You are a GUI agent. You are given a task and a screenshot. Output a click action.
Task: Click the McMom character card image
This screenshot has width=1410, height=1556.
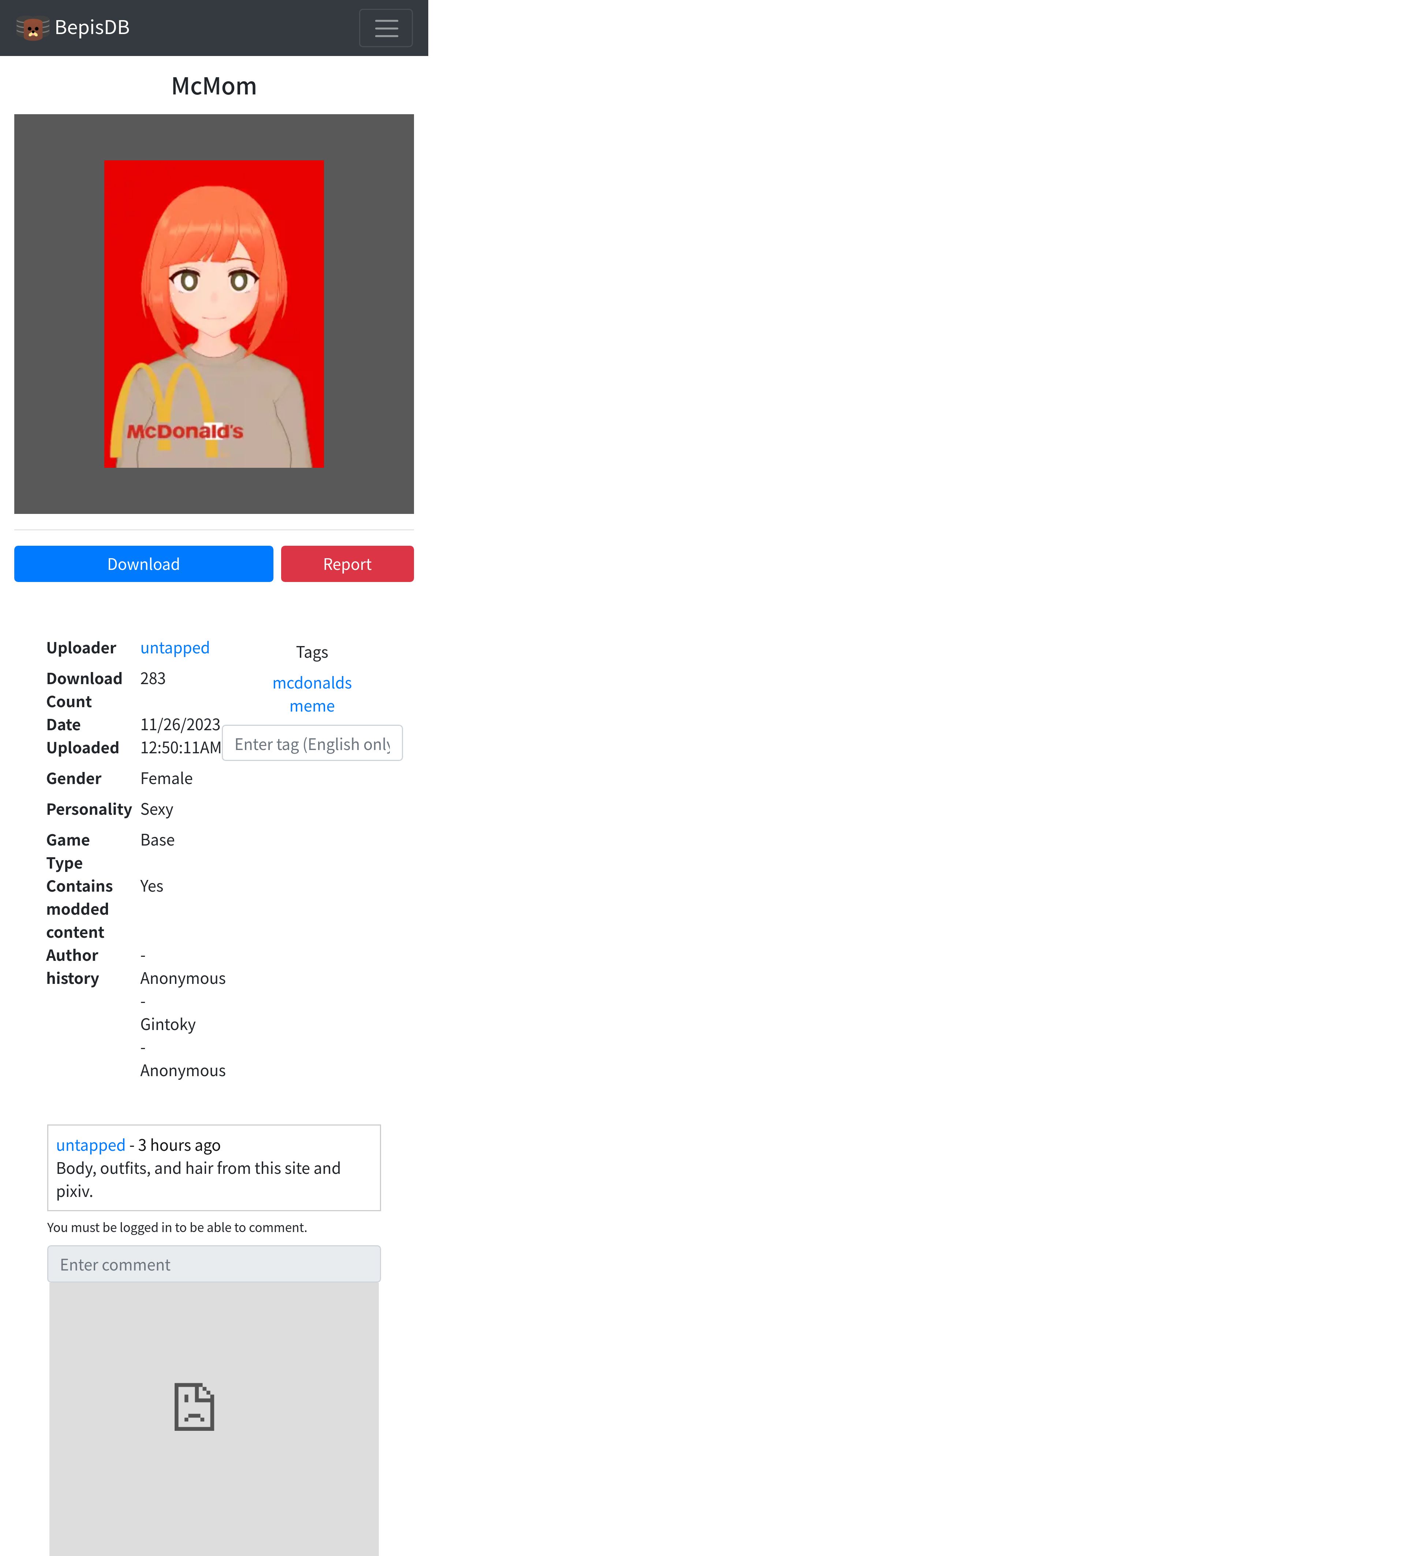click(214, 313)
